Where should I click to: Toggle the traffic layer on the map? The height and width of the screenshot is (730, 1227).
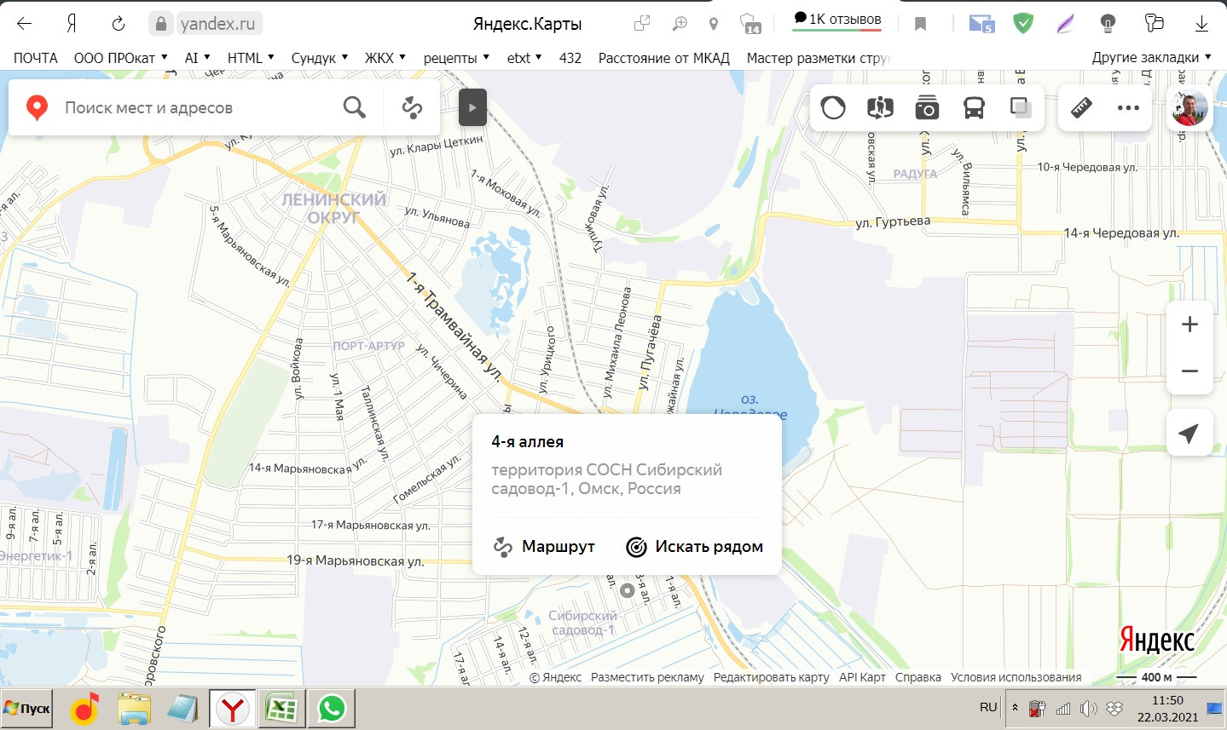(833, 108)
